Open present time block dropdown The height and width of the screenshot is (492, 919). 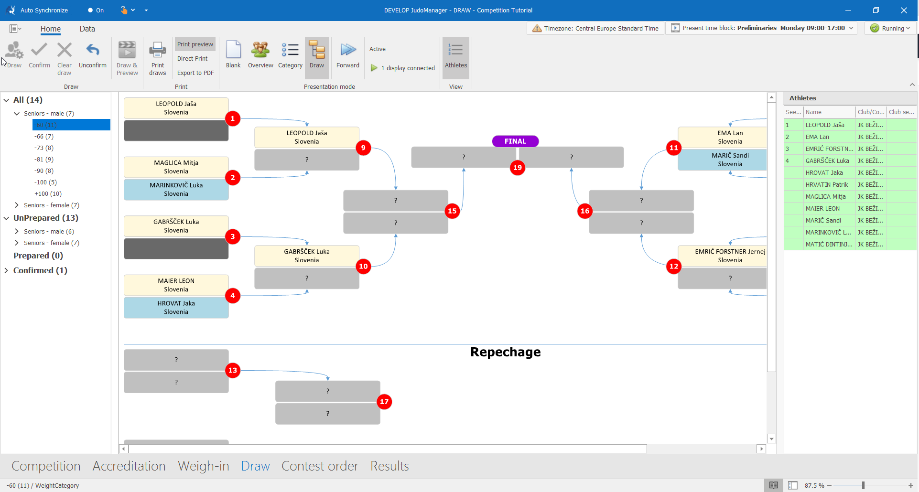(851, 28)
